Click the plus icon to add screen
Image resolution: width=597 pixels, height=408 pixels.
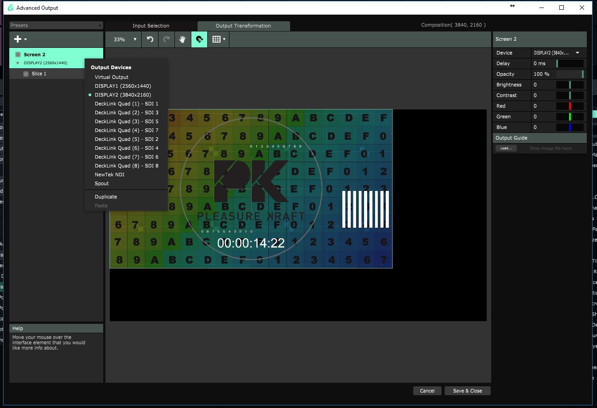click(18, 39)
